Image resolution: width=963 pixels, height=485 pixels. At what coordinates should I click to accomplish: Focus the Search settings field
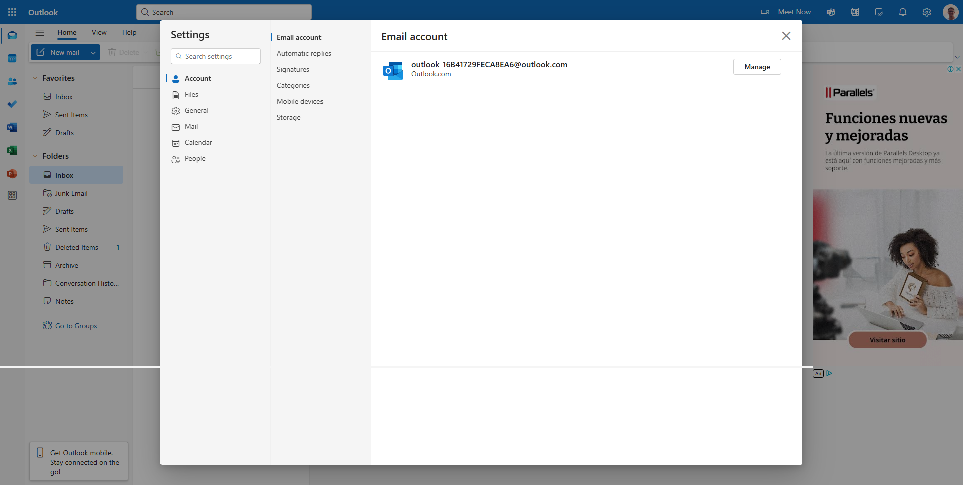pyautogui.click(x=216, y=56)
